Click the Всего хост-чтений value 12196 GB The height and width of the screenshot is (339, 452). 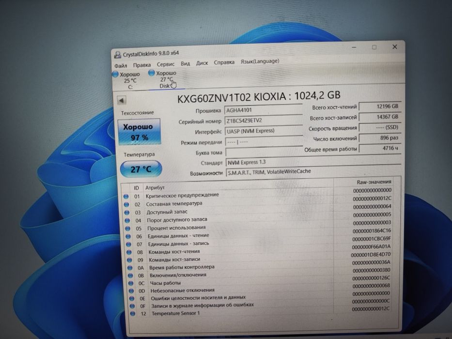pyautogui.click(x=380, y=107)
